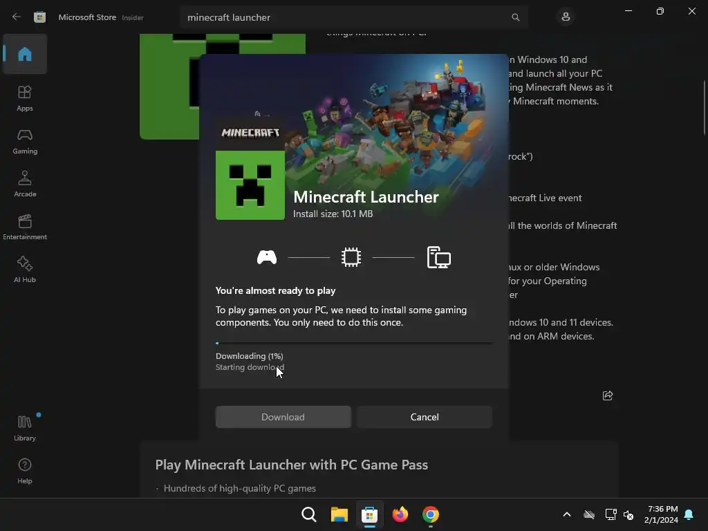Expand the hidden system tray icons chevron
This screenshot has height=531, width=708.
point(567,514)
